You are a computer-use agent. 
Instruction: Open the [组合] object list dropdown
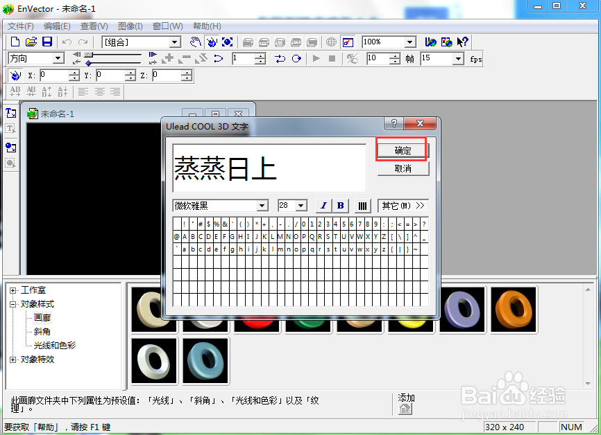pyautogui.click(x=175, y=42)
